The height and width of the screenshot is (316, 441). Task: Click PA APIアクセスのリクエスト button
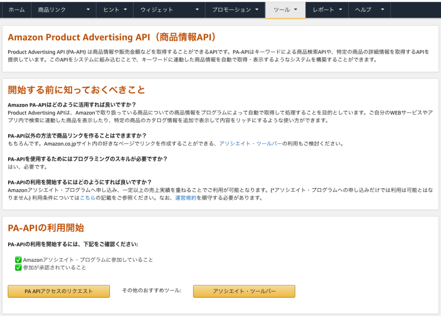point(59,291)
